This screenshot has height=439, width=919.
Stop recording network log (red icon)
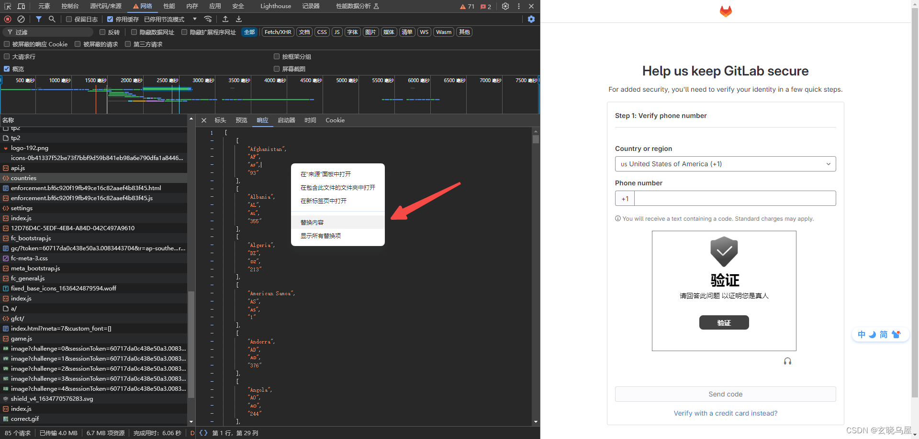(x=8, y=19)
